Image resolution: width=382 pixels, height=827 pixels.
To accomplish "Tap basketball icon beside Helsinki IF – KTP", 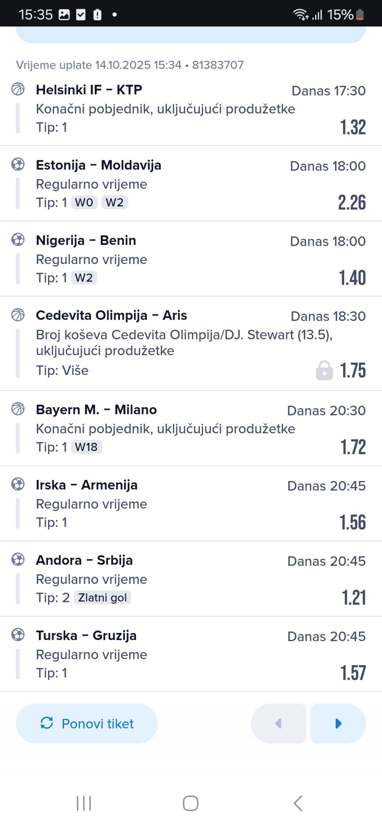I will pos(18,89).
